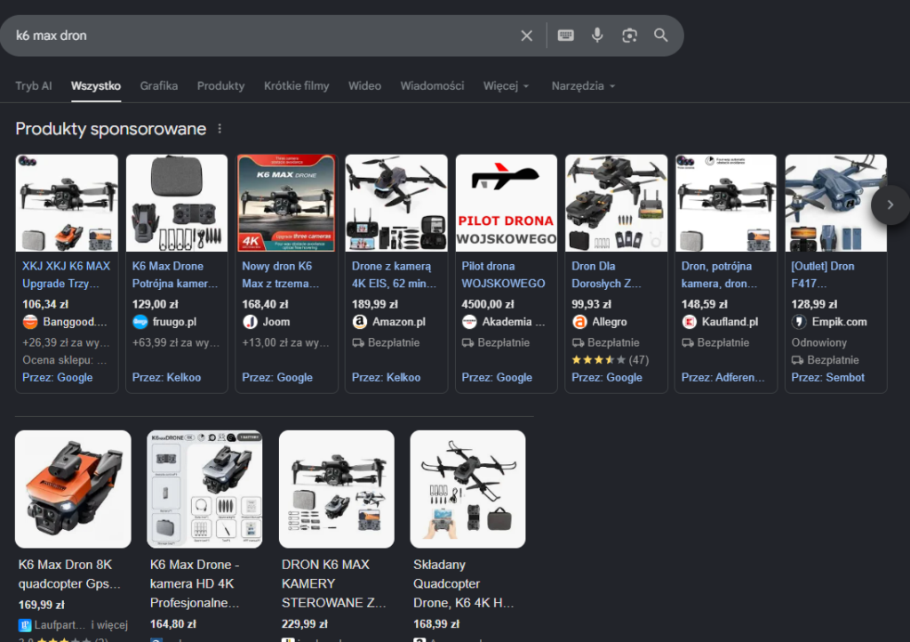Expand the Więcej dropdown
The image size is (910, 642).
[x=506, y=86]
